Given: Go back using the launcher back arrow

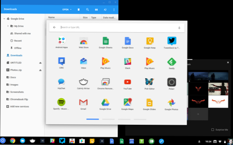Looking at the screenshot, I should point(54,27).
